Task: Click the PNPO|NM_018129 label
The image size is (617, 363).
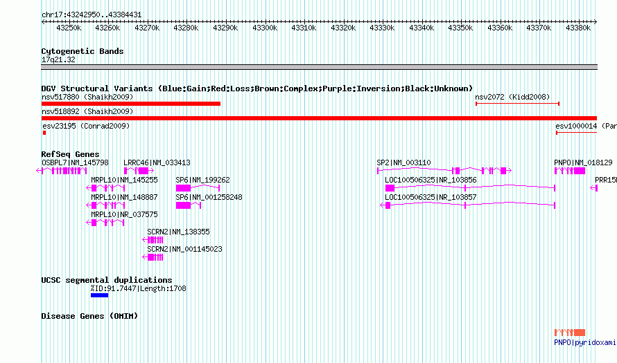Action: pos(583,162)
